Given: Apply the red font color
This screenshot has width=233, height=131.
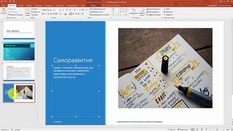Looking at the screenshot, I should (x=66, y=14).
